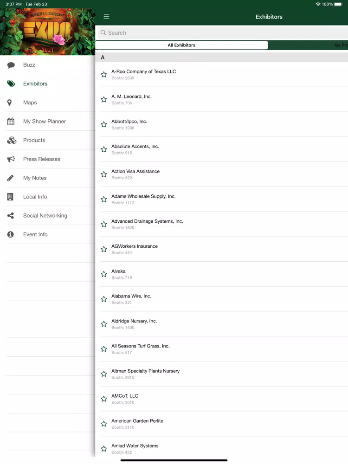Favorite Abbott/Ipco, Inc. with star
Screen dimensions: 348x464
point(103,124)
